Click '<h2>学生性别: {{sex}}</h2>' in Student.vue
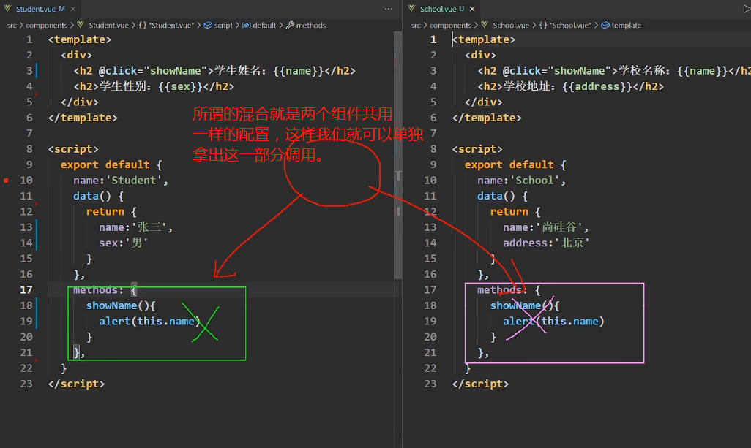Viewport: 751px width, 448px height. [154, 86]
